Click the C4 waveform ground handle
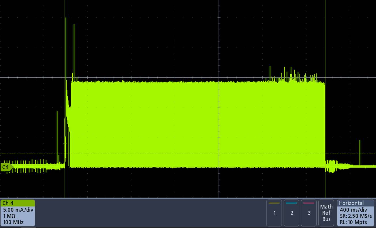 (x=6, y=167)
